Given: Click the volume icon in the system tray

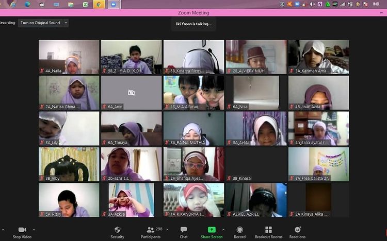Looking at the screenshot, I should pos(313,4).
